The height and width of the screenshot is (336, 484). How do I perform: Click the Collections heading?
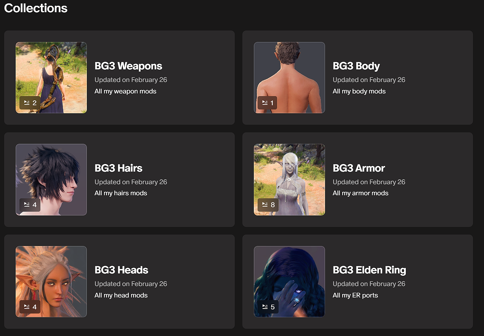point(36,8)
